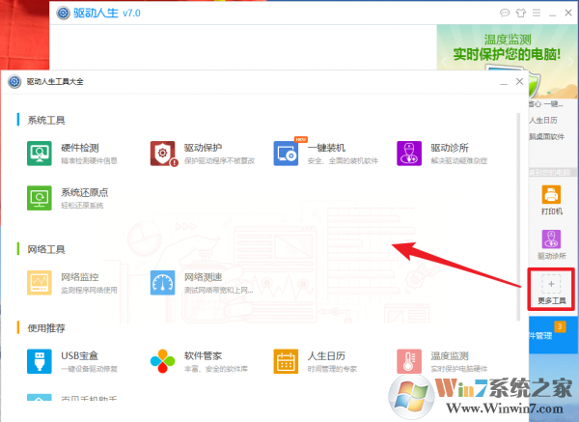Open the 网络测速 speedometer icon
Screen dimensions: 579x422
162,283
